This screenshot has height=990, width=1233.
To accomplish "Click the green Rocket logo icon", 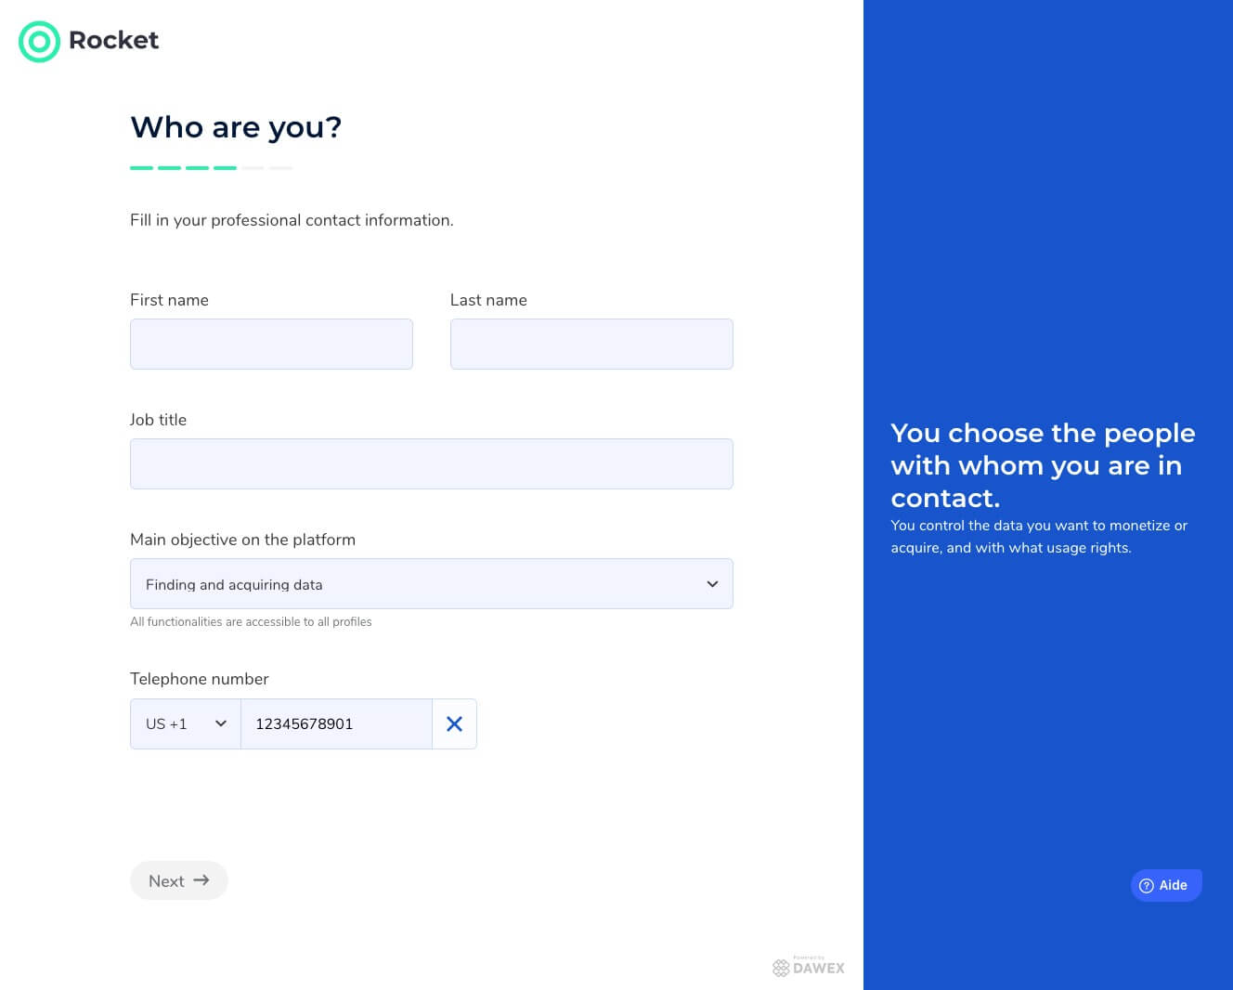I will [39, 42].
